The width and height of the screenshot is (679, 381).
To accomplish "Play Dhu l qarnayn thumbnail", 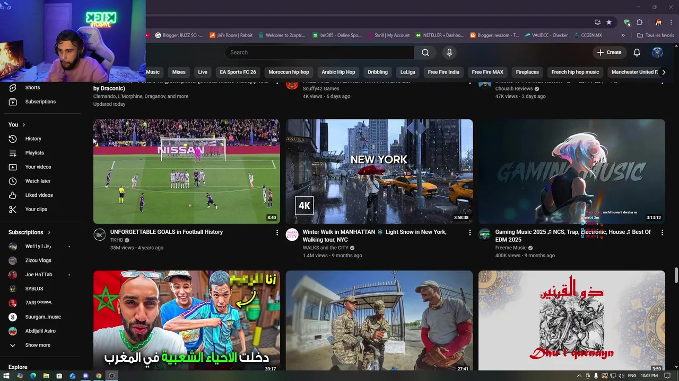I will click(x=572, y=321).
